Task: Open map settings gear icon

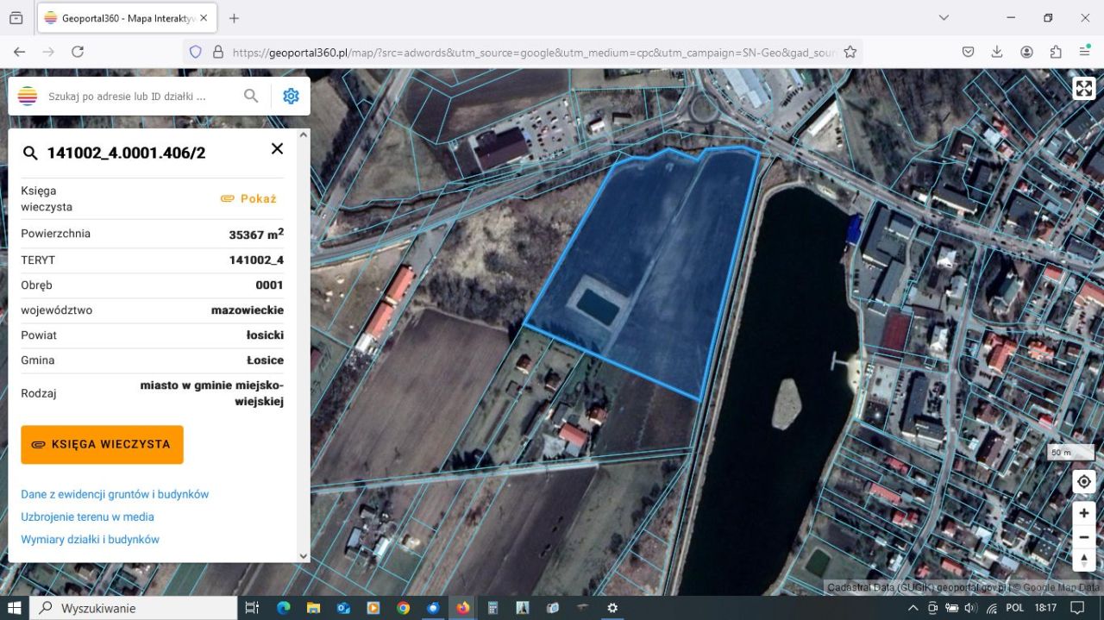Action: click(x=291, y=97)
